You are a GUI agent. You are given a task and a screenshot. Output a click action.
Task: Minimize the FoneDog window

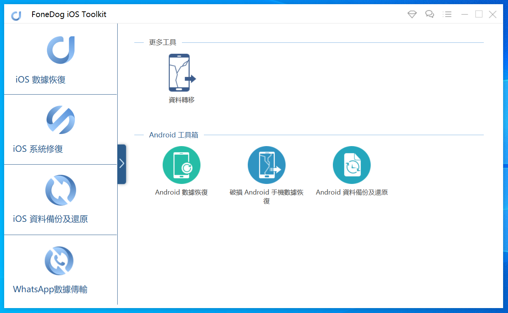[465, 14]
